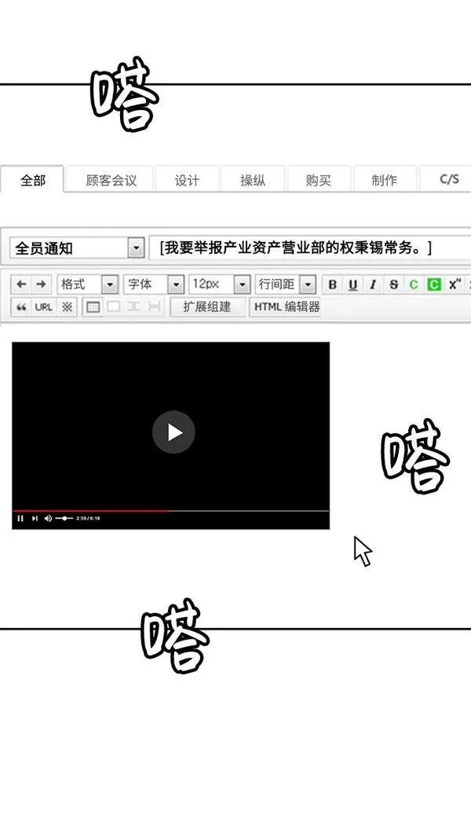Click the greyed split cells icon

click(x=154, y=307)
